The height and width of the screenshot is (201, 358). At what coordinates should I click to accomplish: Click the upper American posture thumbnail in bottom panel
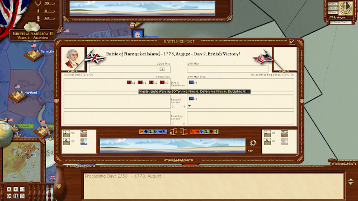[285, 133]
